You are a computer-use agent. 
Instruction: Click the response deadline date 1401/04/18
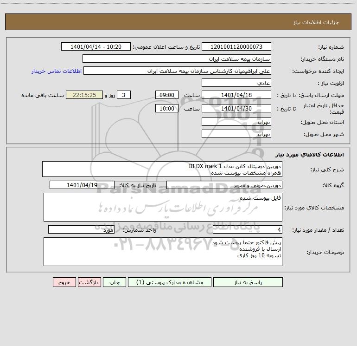click(x=236, y=95)
